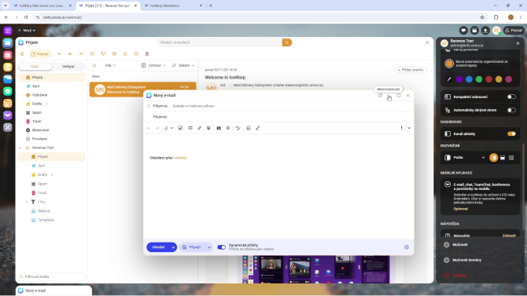Collapse the Recenze Test account tree
This screenshot has height=296, width=527.
pyautogui.click(x=20, y=148)
